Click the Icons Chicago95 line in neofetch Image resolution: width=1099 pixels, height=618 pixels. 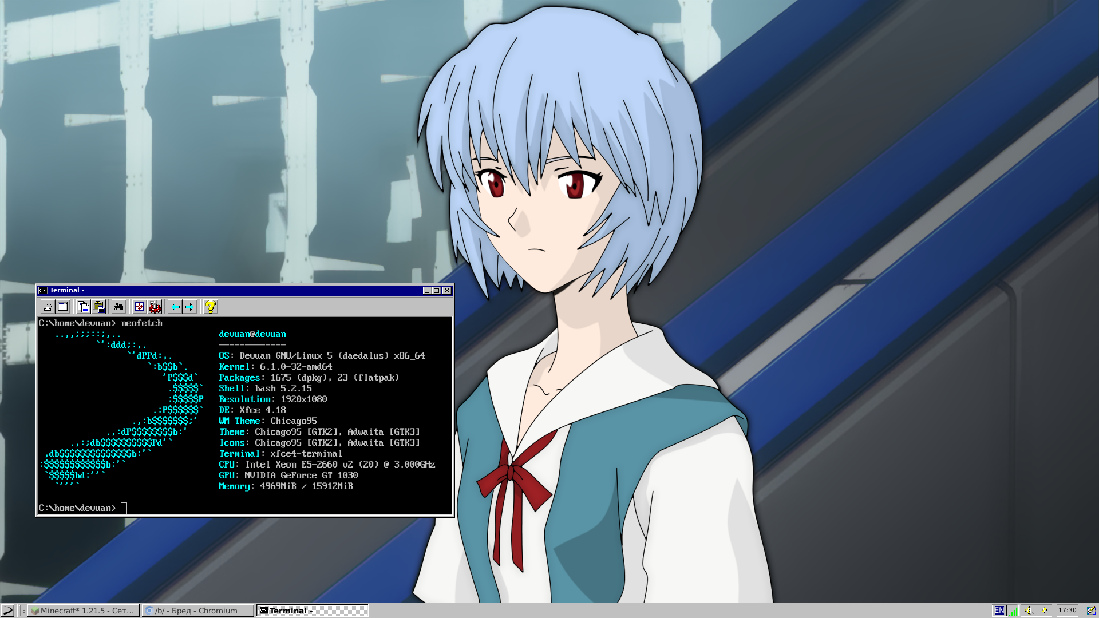319,443
